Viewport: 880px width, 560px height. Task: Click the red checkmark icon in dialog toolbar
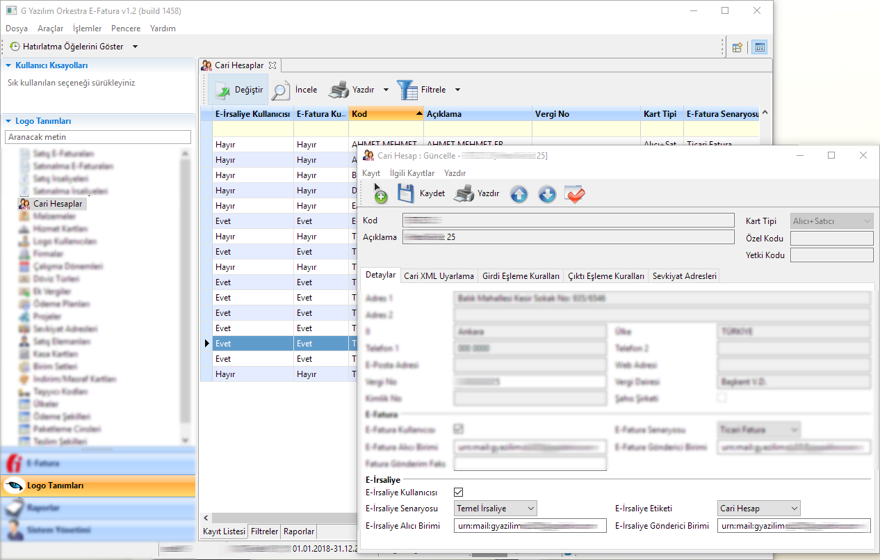[575, 194]
